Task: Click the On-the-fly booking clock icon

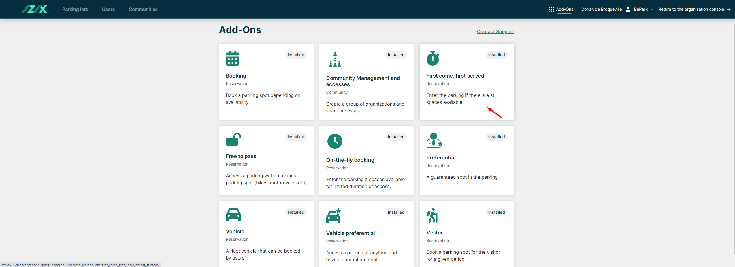Action: click(335, 141)
